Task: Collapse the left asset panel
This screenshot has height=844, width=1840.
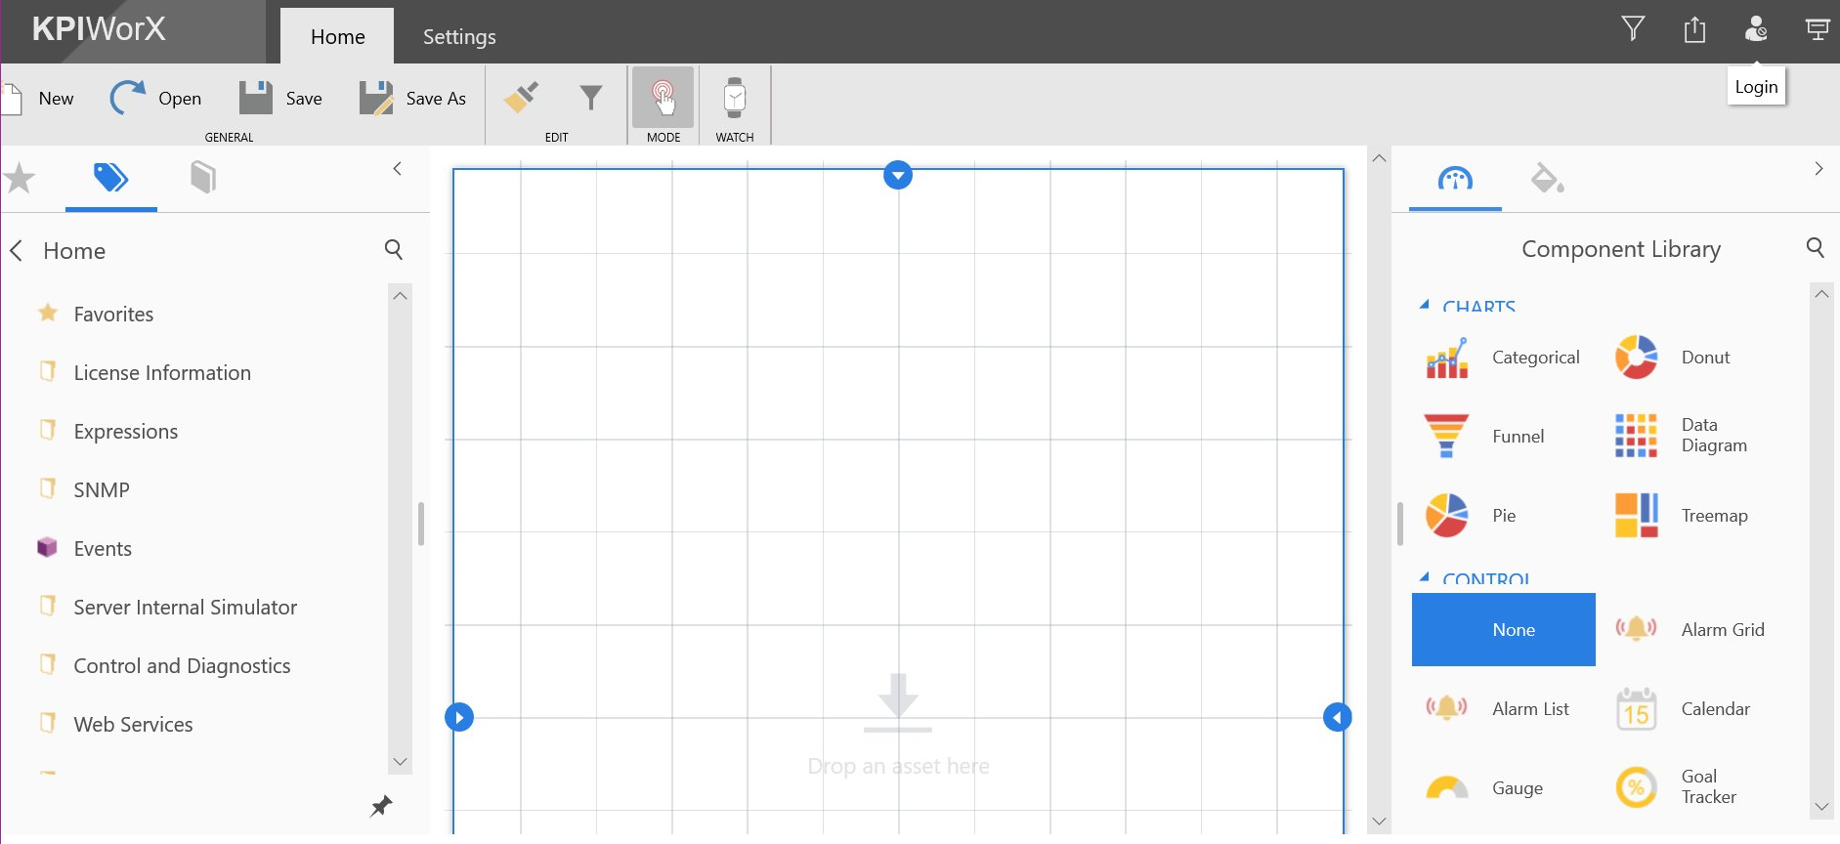Action: (397, 169)
